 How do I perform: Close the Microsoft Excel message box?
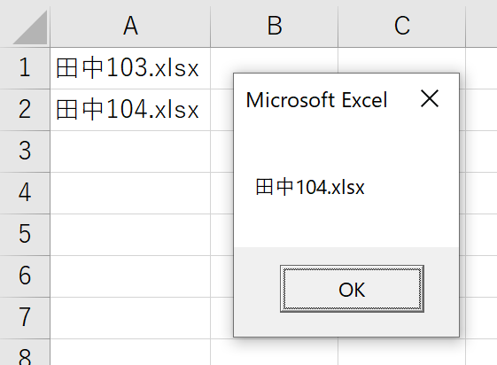[430, 98]
